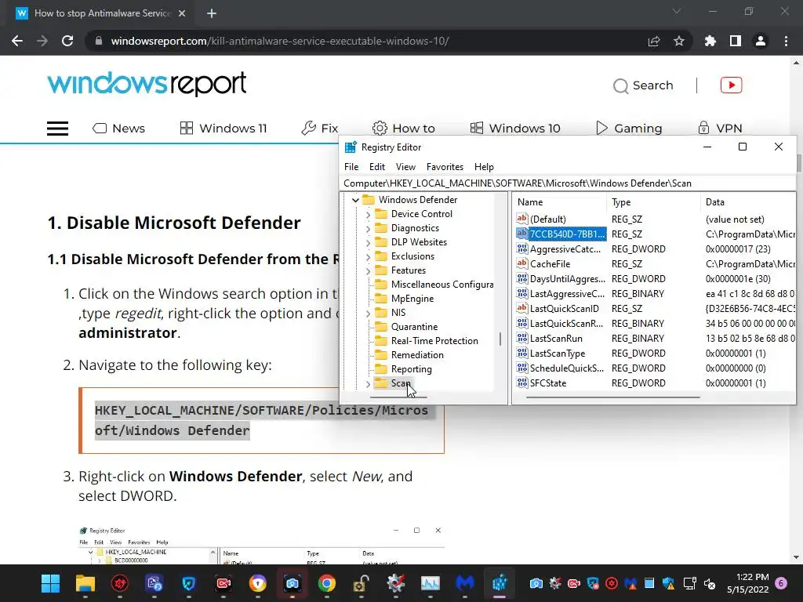Open File Explorer from the taskbar
Image resolution: width=803 pixels, height=602 pixels.
85,583
